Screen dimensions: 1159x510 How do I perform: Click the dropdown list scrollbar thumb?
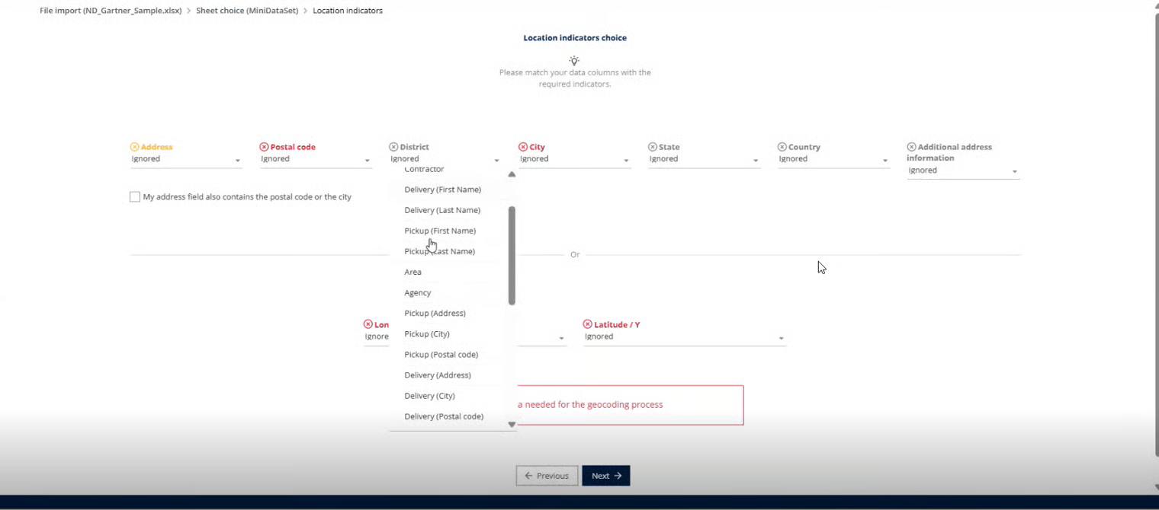point(512,255)
